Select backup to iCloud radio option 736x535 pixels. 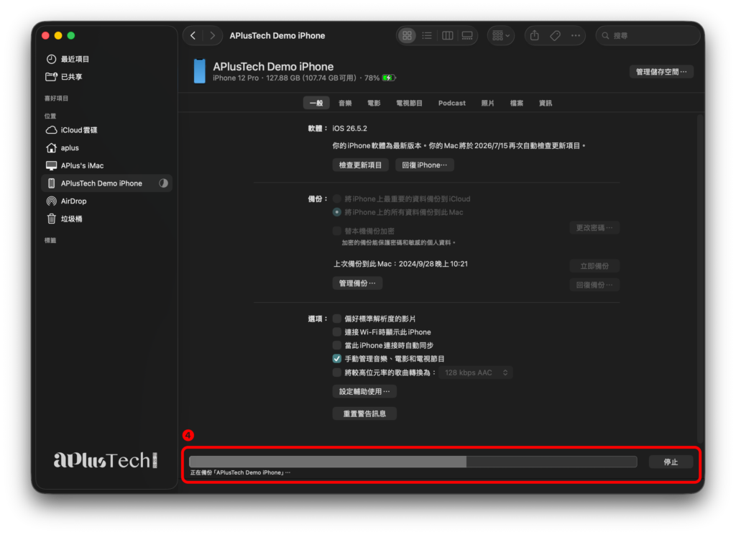336,199
